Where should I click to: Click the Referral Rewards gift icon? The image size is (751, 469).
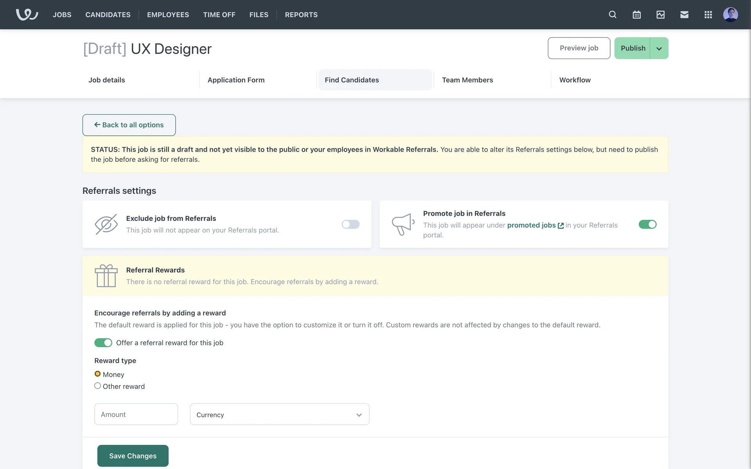point(106,276)
